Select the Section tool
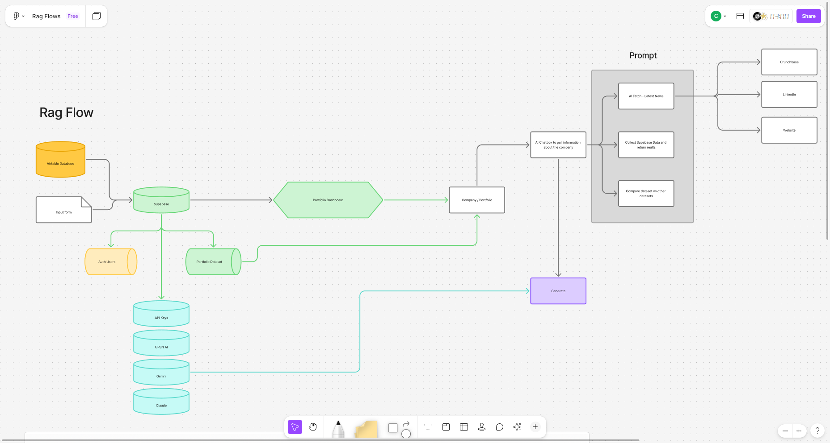This screenshot has width=830, height=443. 446,427
